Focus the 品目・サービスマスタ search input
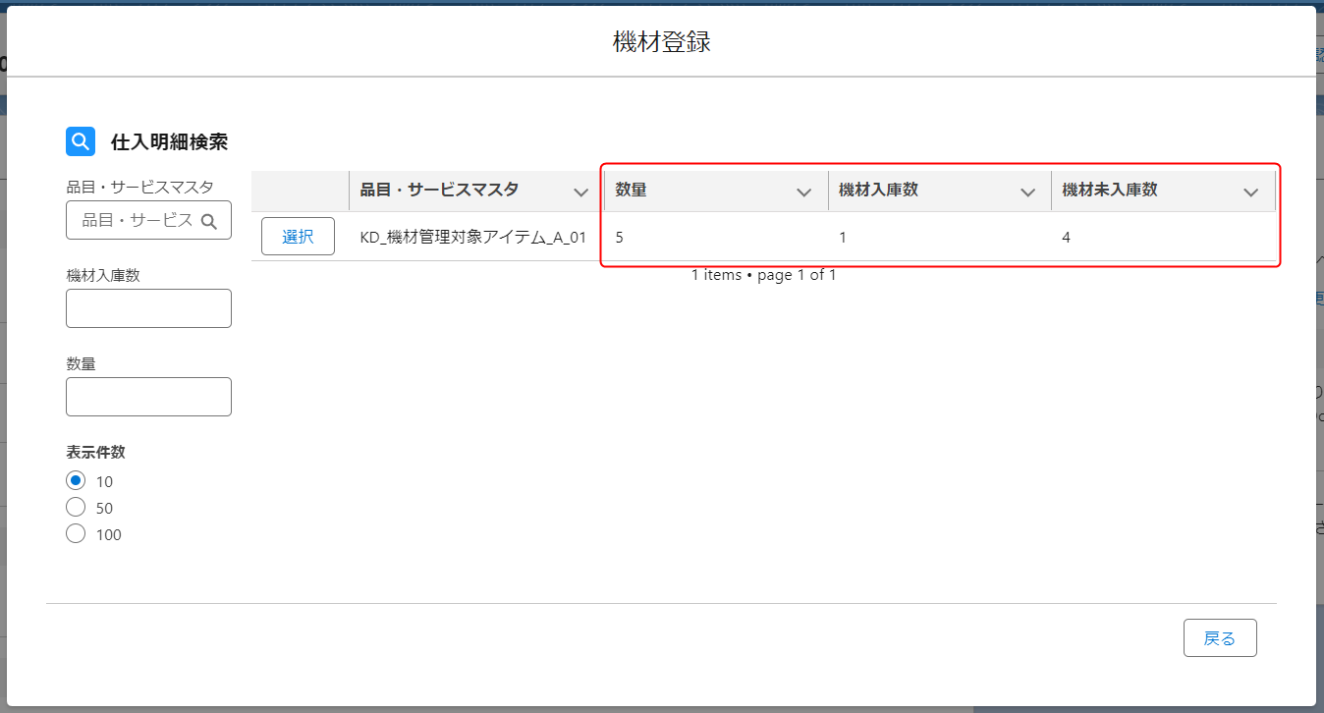The width and height of the screenshot is (1324, 713). [136, 221]
